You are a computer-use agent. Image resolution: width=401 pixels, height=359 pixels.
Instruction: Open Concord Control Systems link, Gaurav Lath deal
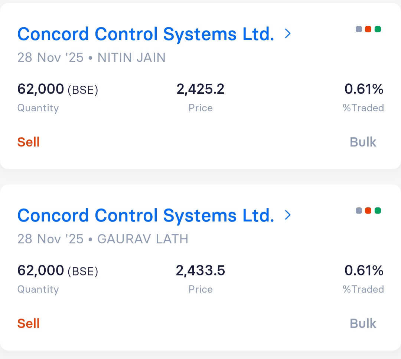(x=146, y=215)
